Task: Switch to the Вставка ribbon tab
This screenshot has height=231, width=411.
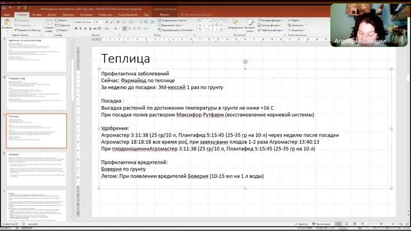Action: [37, 15]
